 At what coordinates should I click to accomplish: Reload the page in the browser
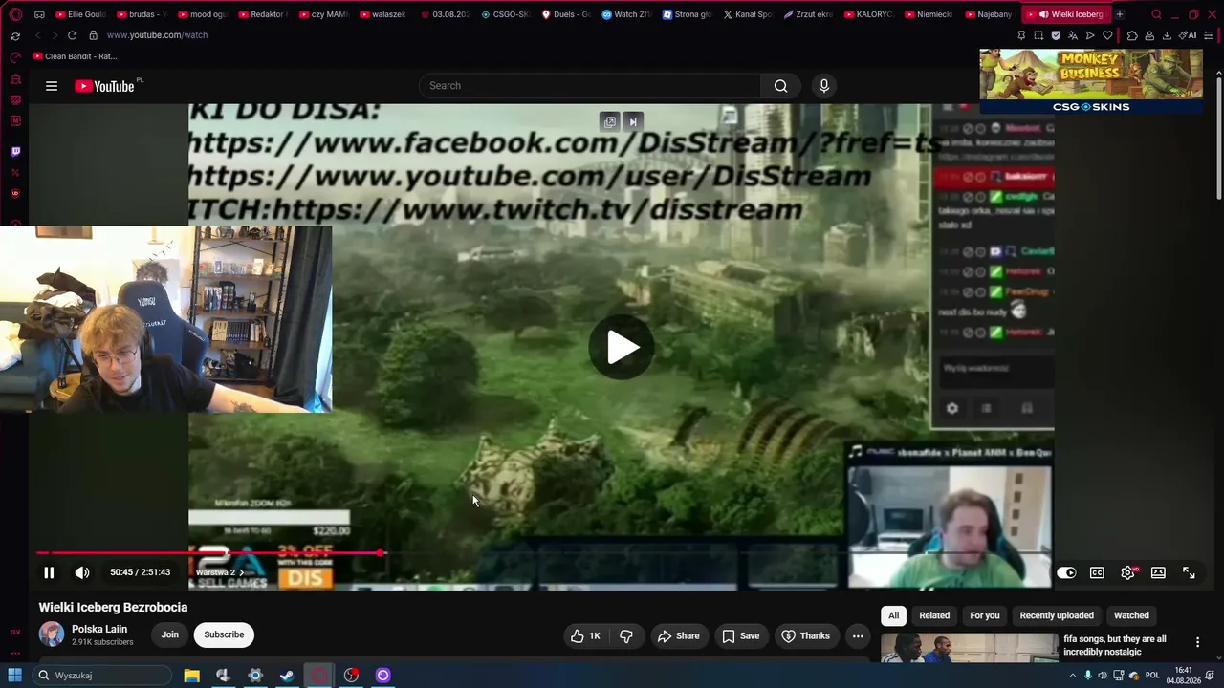pos(72,35)
